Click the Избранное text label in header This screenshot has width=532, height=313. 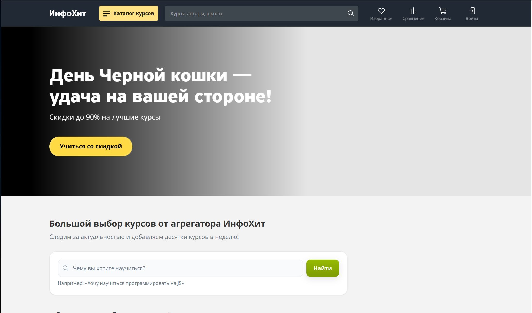click(381, 19)
